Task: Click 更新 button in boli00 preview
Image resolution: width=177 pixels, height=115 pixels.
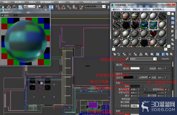Action: [15, 15]
